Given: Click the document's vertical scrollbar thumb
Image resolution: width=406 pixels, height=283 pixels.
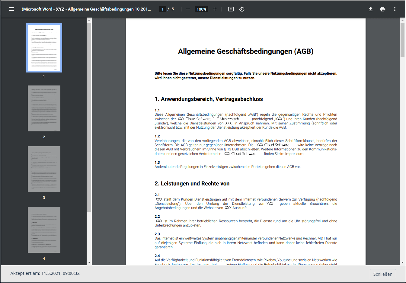Looking at the screenshot, I should click(x=402, y=39).
